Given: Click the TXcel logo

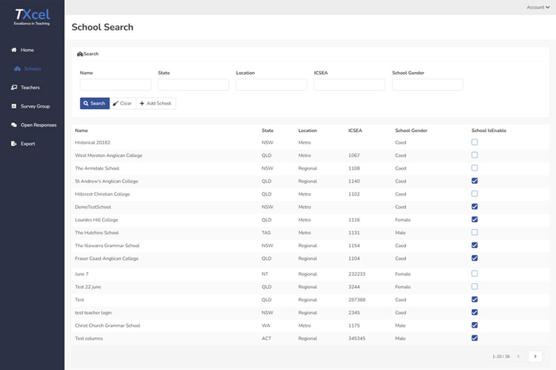Looking at the screenshot, I should 32,17.
